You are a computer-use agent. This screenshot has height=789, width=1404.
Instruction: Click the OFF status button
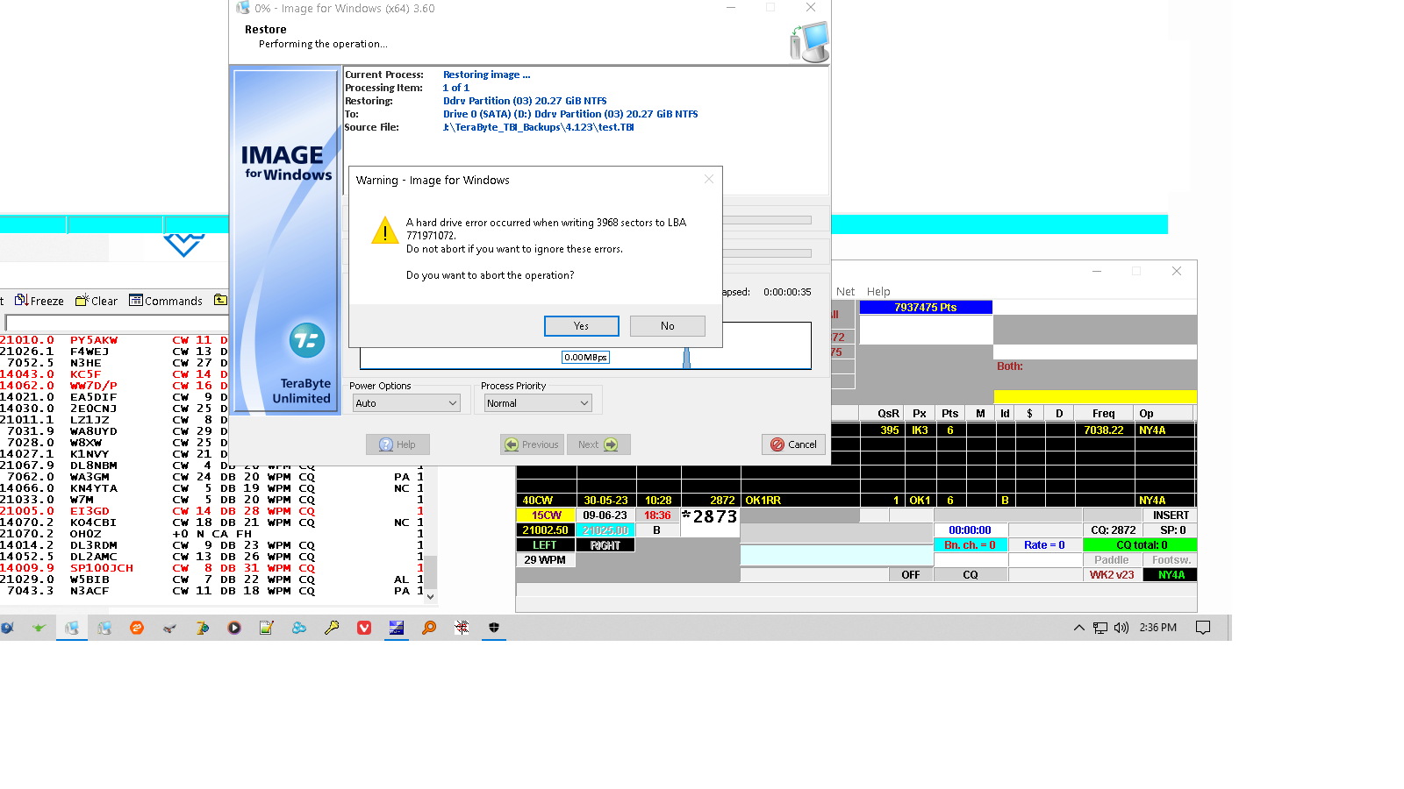[x=911, y=575]
